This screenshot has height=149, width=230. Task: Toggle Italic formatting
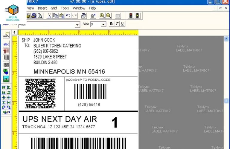(117, 24)
